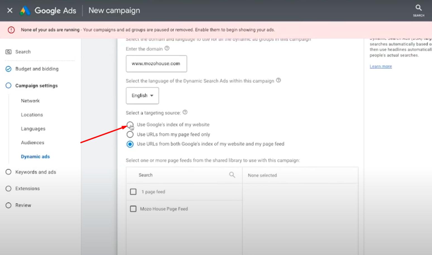Viewport: 432px width, 255px height.
Task: Check the 1 page feed checkbox
Action: (x=133, y=192)
